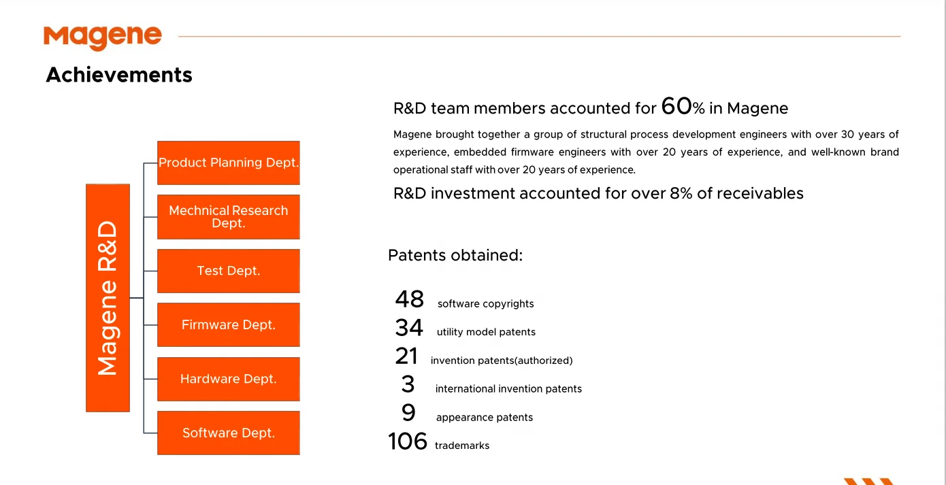Image resolution: width=946 pixels, height=485 pixels.
Task: Click the 34 utility model patents entry
Action: point(465,329)
